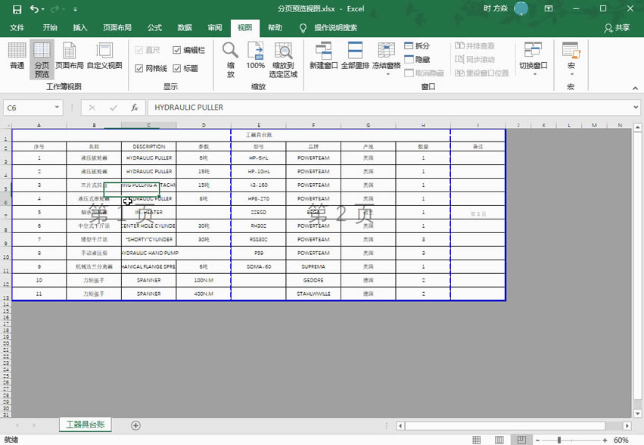Image resolution: width=644 pixels, height=445 pixels.
Task: Switch to the 开始 ribbon tab
Action: click(50, 27)
